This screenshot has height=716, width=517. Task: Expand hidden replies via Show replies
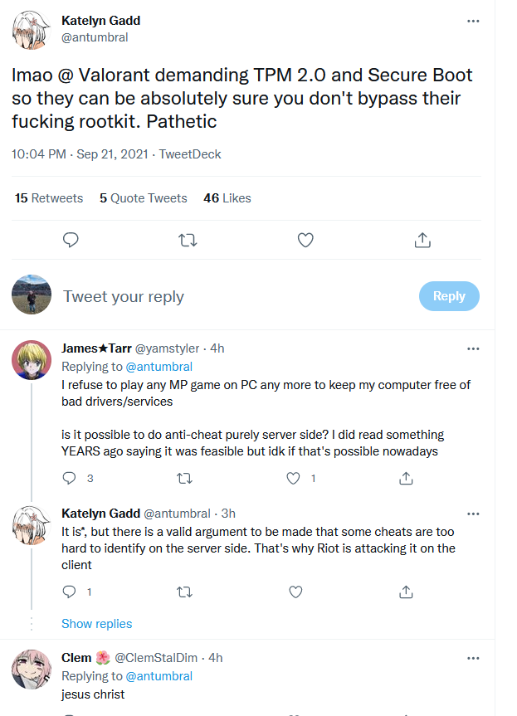[x=96, y=623]
